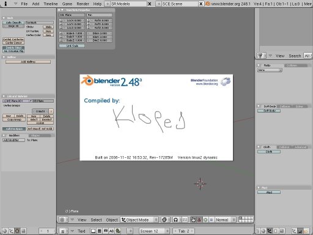
Task: Adjust the LocX value field
Action: click(73, 20)
